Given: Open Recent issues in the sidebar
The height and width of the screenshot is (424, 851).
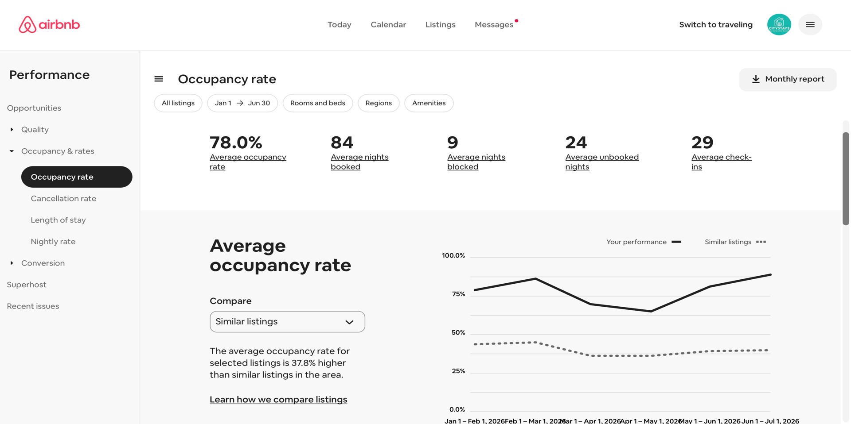Looking at the screenshot, I should point(33,306).
